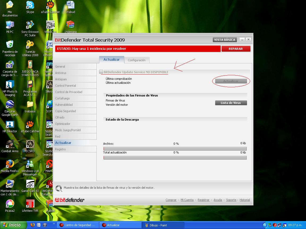306x229 pixels.
Task: Open Skype desktop shortcut
Action: coord(30,7)
